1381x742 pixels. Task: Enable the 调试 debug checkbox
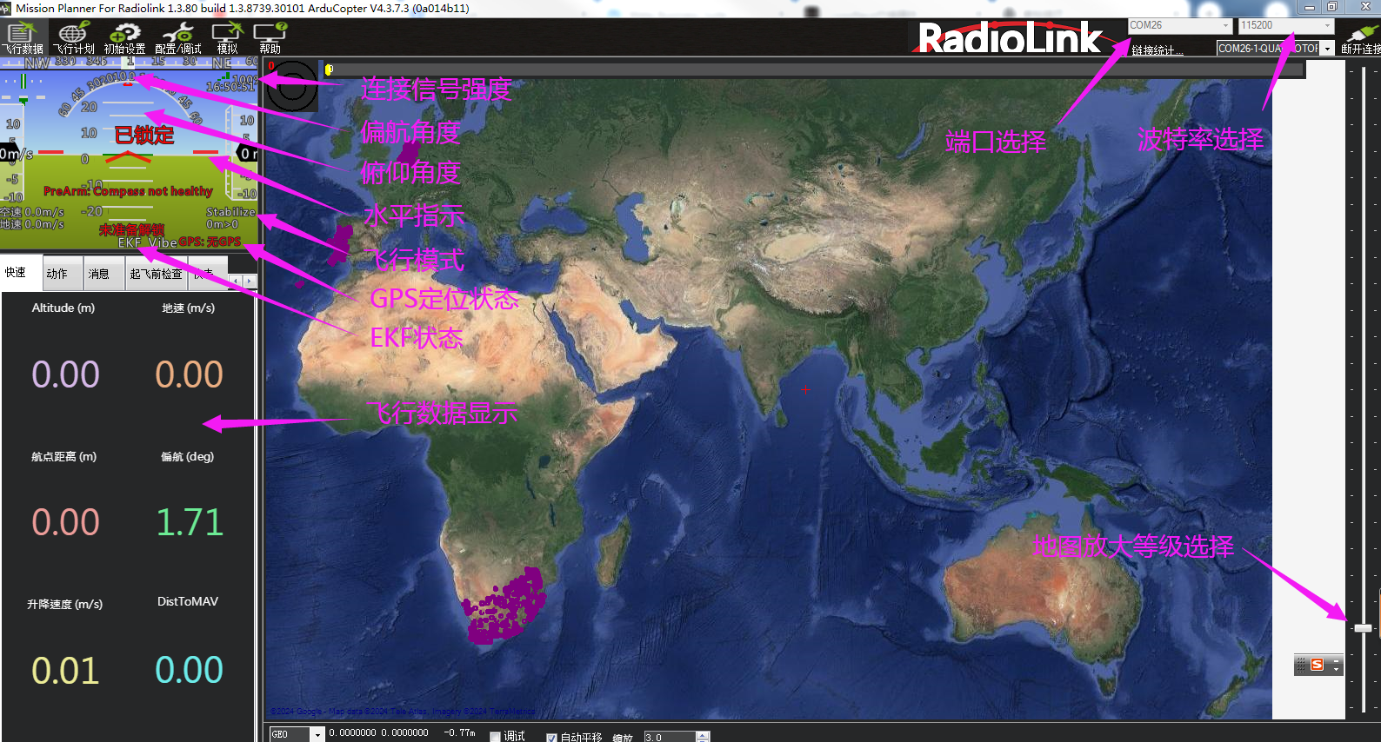(x=495, y=737)
